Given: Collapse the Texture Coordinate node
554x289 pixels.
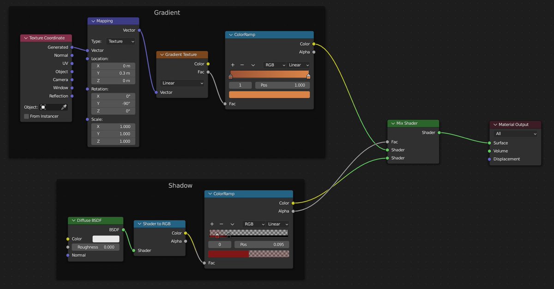Looking at the screenshot, I should [x=25, y=38].
